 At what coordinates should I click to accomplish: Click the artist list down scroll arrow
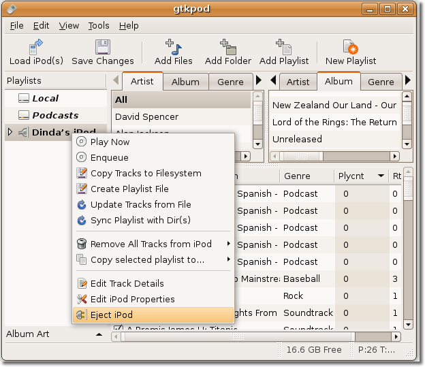[x=257, y=144]
